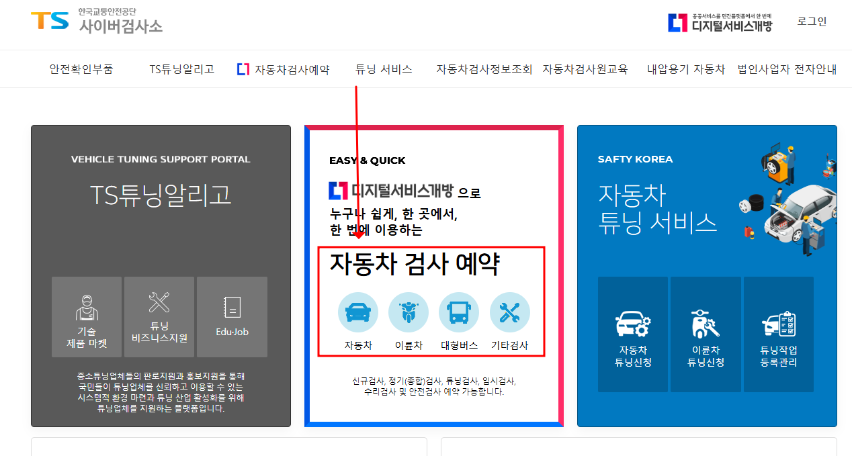Viewport: 852px width, 456px height.
Task: Click the SAFTY KOREA text
Action: (x=635, y=159)
